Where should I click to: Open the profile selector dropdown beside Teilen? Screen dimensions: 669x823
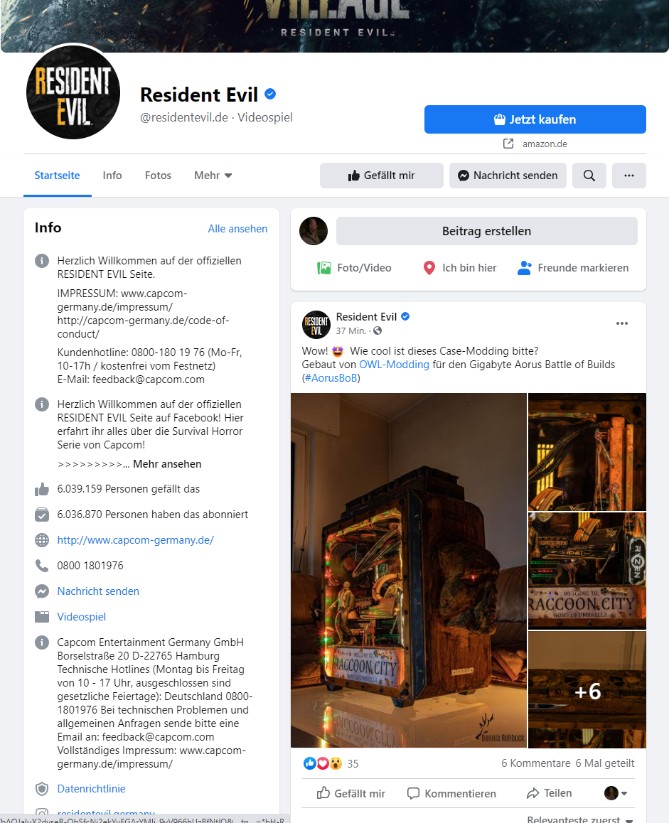616,793
